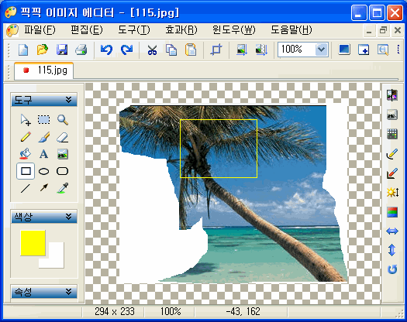Image resolution: width=407 pixels, height=322 pixels.
Task: Click the Undo arrow icon
Action: coord(106,50)
